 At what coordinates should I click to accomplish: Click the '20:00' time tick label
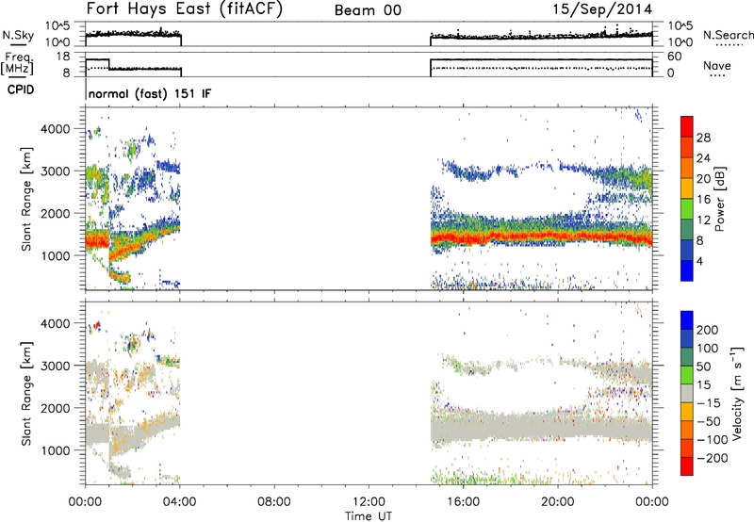point(557,502)
